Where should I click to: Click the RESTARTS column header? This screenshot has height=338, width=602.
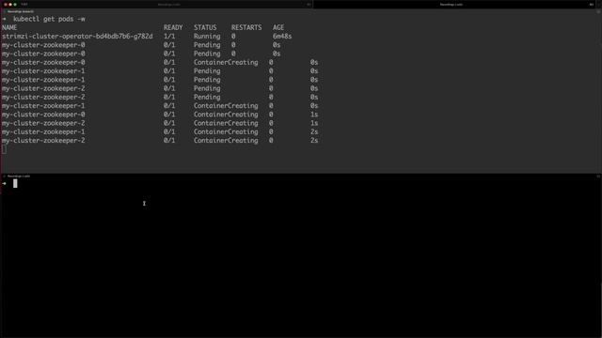coord(246,27)
